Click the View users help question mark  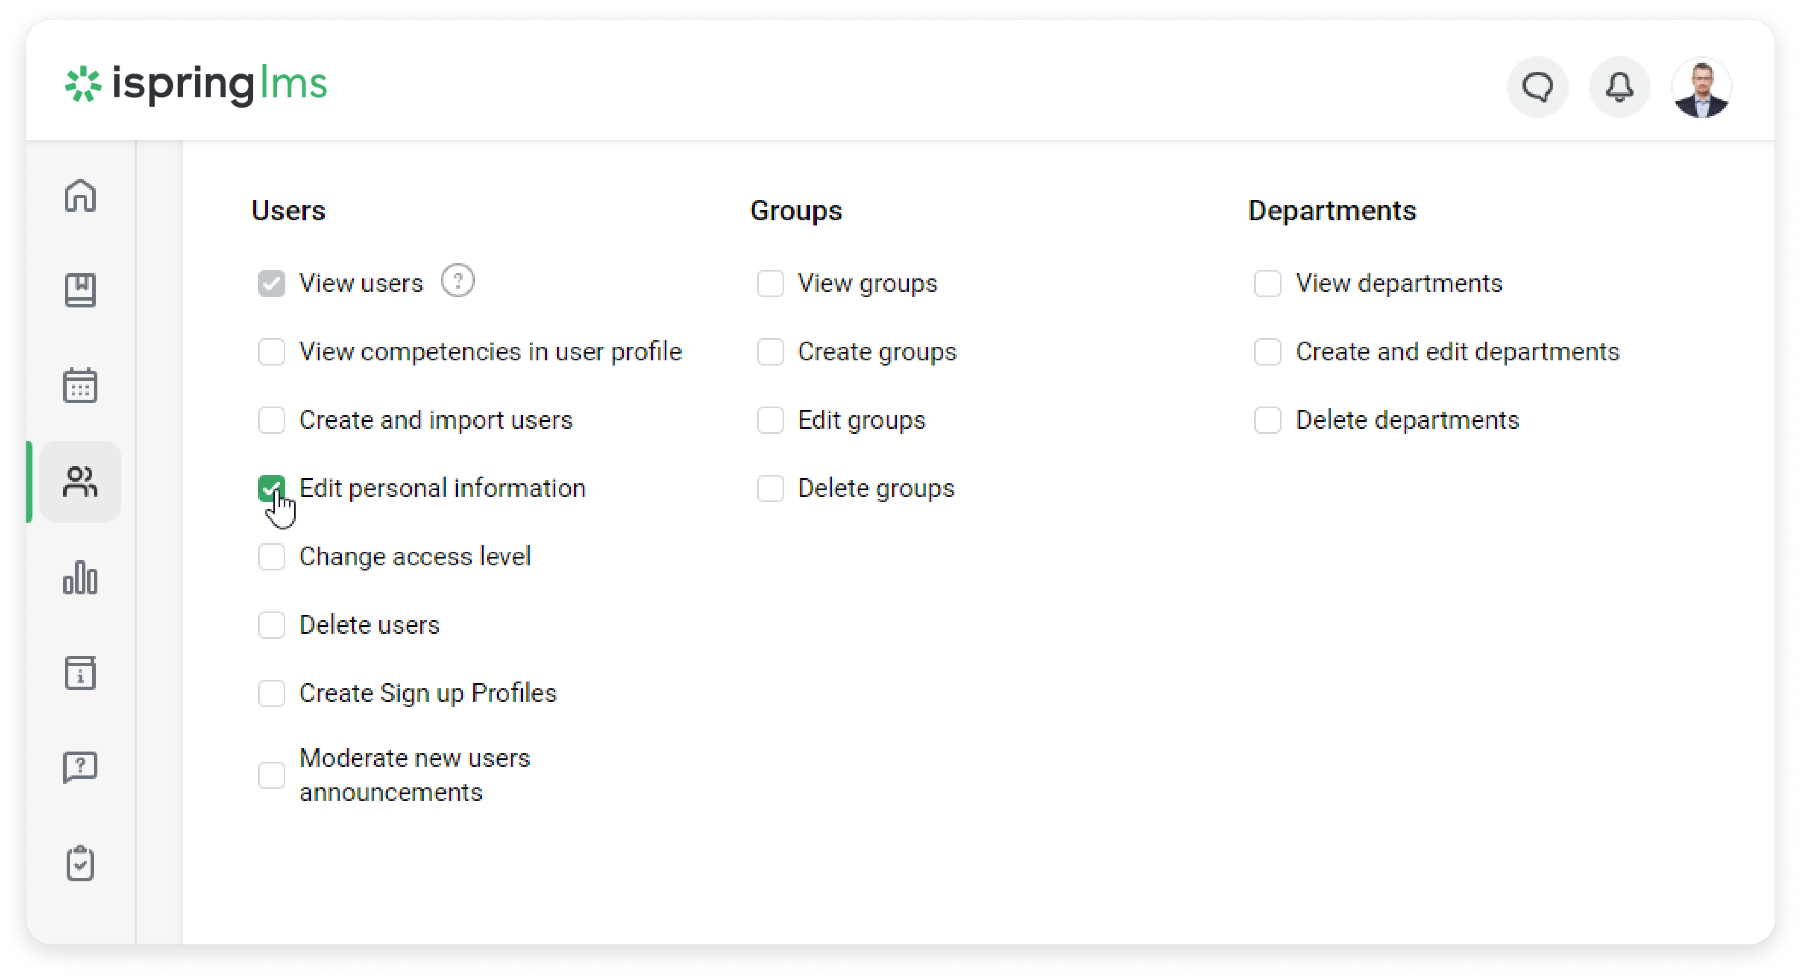458,281
